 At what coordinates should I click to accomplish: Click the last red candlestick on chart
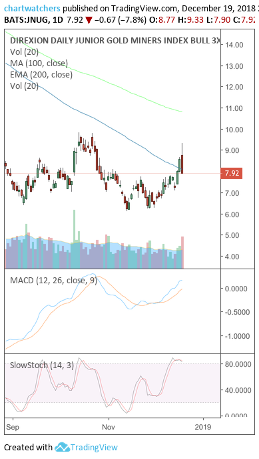coord(182,164)
